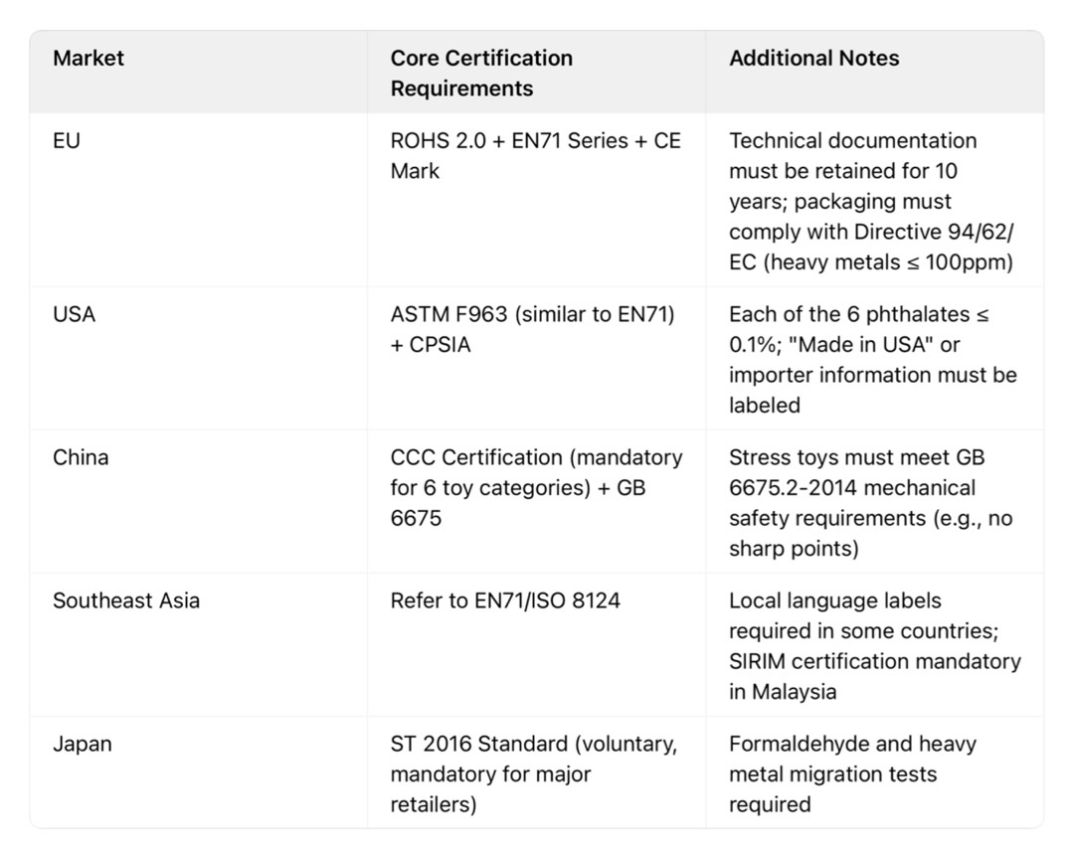Image resolution: width=1073 pixels, height=851 pixels.
Task: Select the Core Certification Requirements header
Action: (x=481, y=73)
